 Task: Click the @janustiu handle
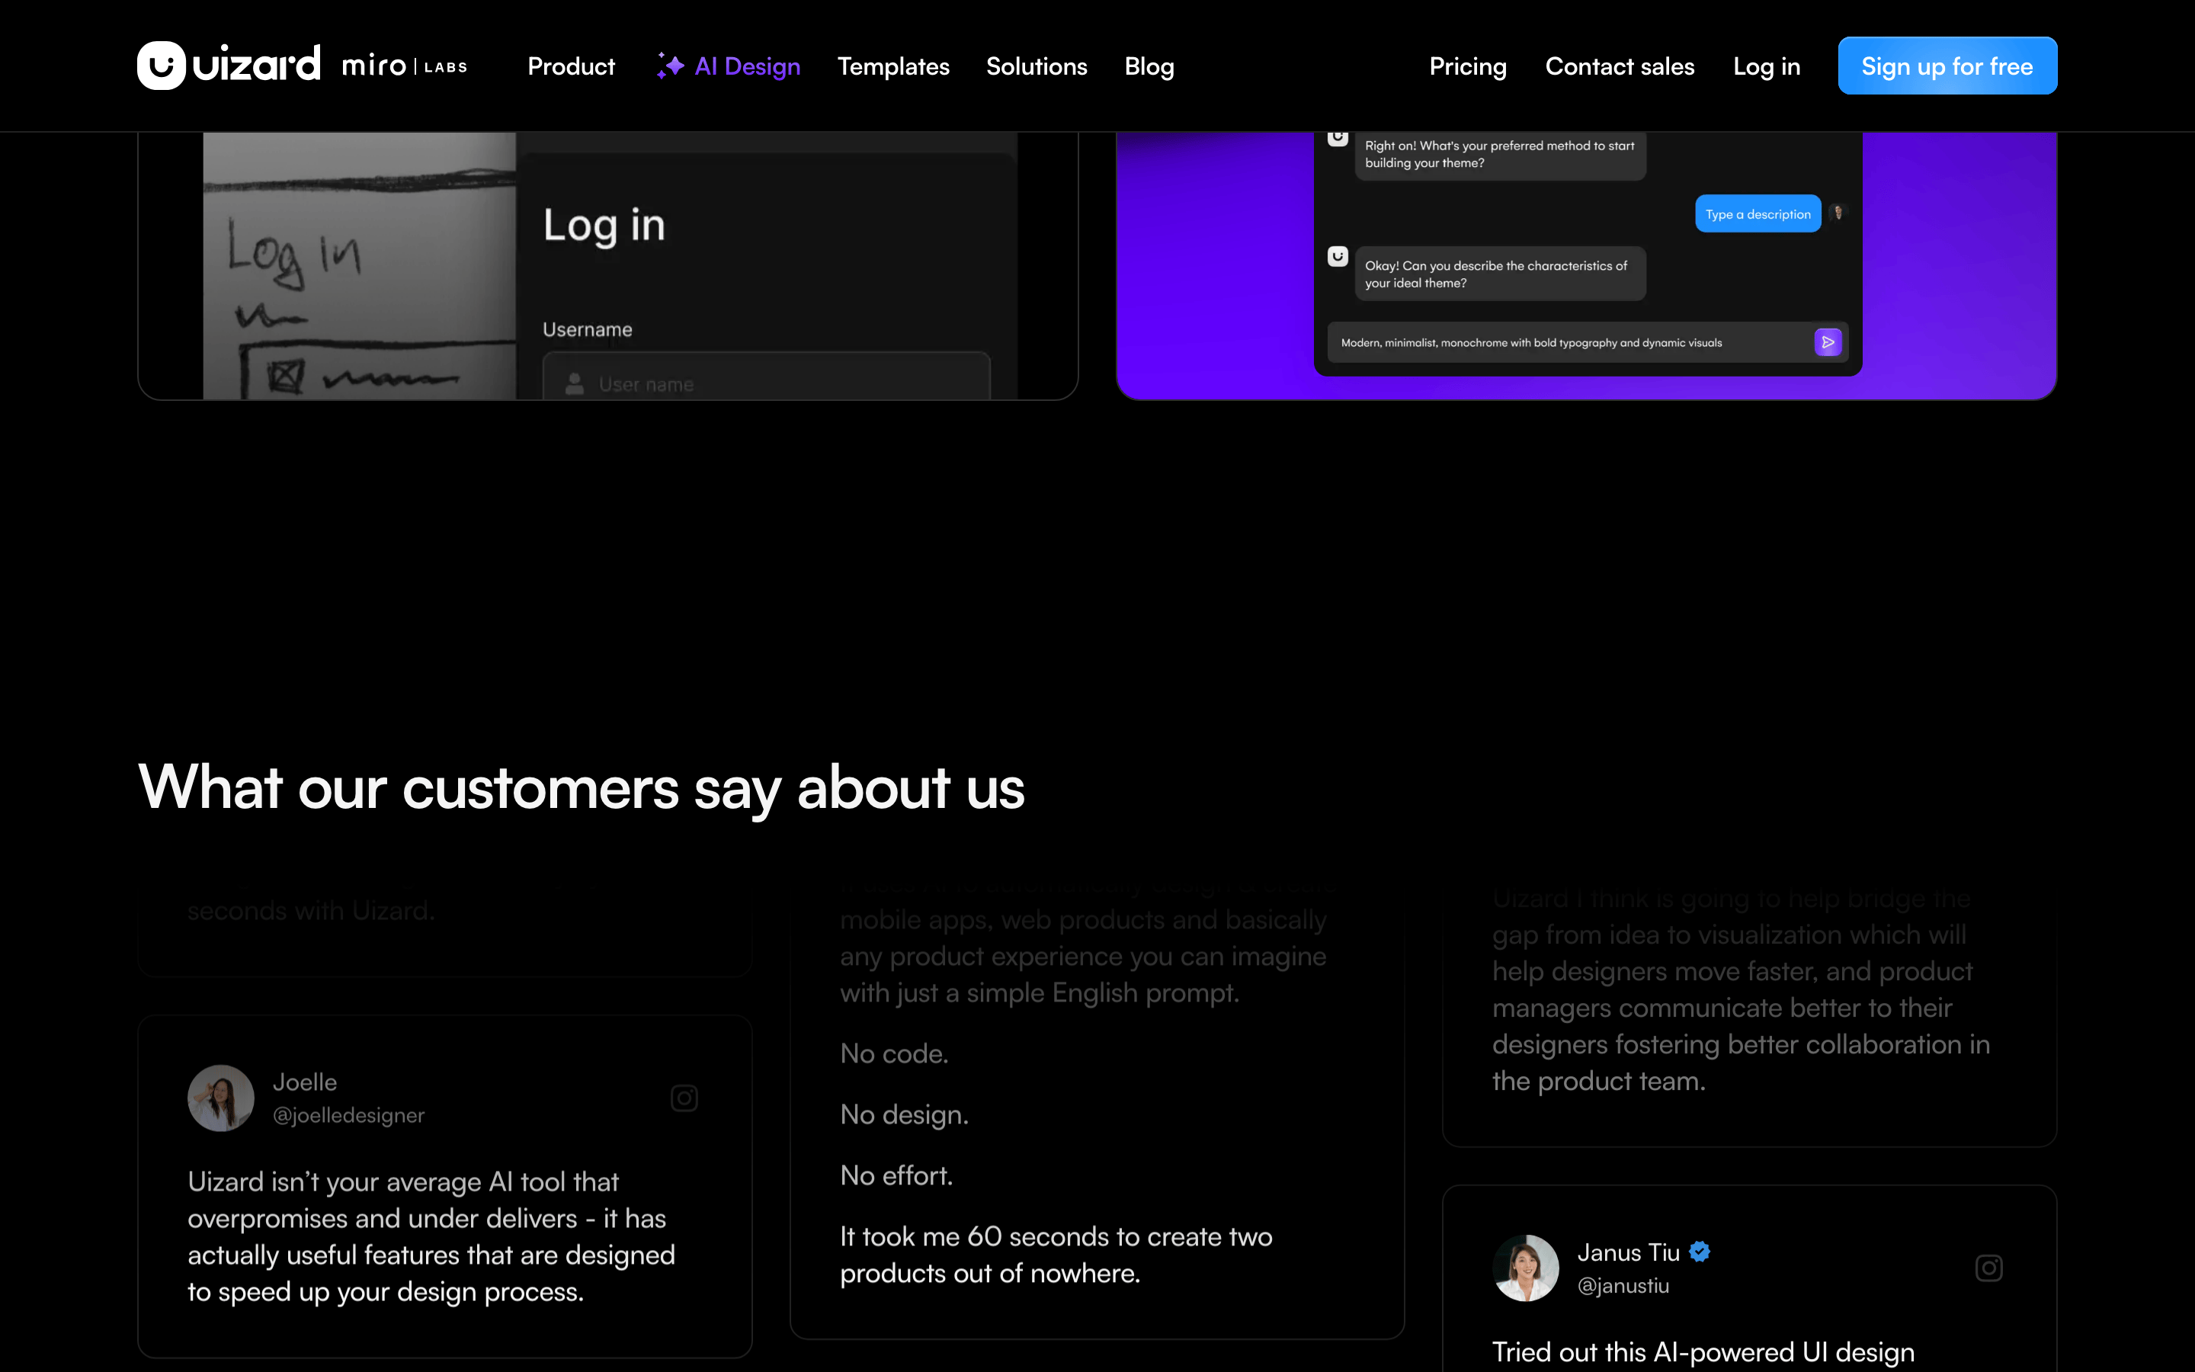pyautogui.click(x=1623, y=1286)
